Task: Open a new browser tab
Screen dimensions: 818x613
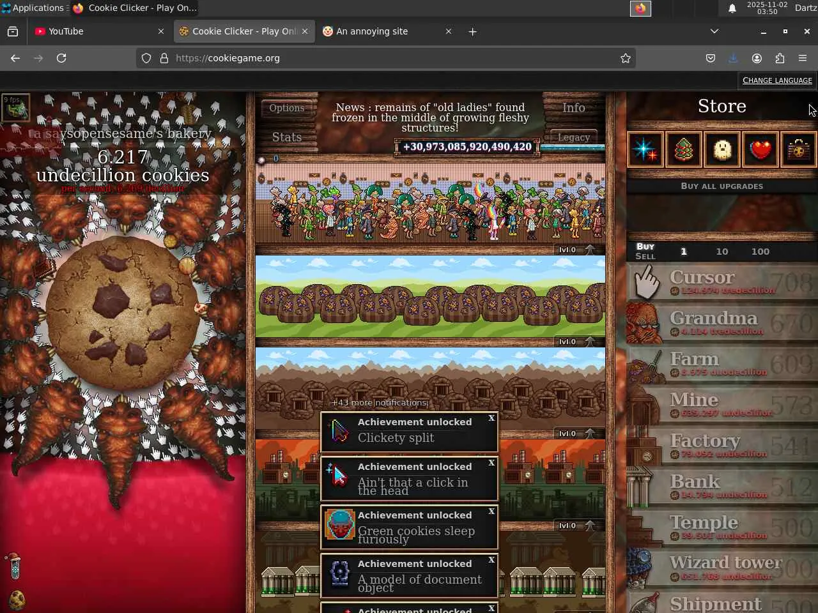Action: [x=472, y=31]
